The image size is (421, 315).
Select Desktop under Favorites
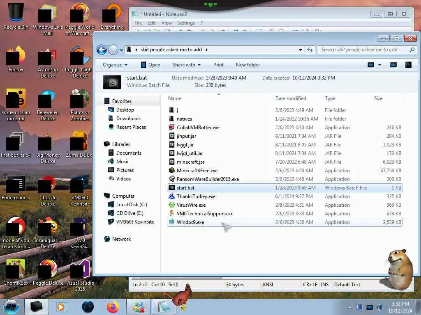click(125, 110)
